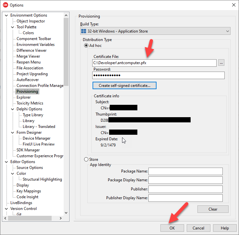
Task: Click Create self-signed certificate button
Action: tap(124, 85)
